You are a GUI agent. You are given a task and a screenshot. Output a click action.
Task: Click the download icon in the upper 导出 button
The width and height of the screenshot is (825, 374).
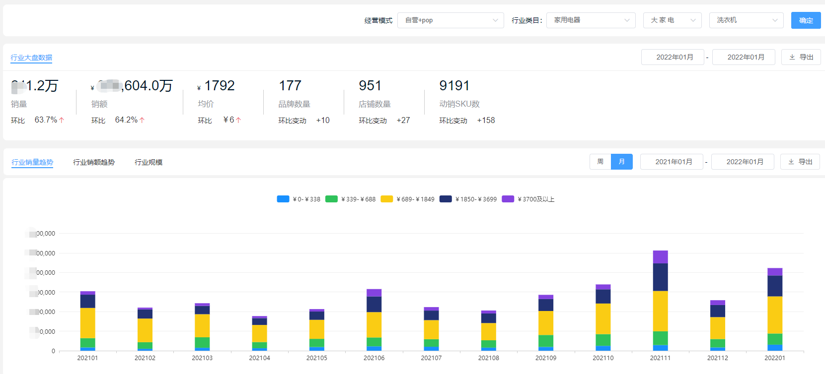[x=792, y=57]
